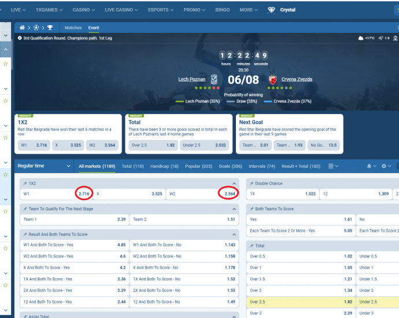
Task: Open 1XGAMES menu dropdown
Action: click(49, 10)
